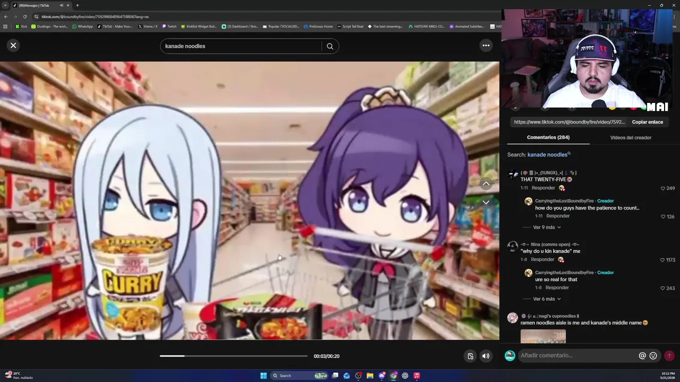Click the search magnifier icon

pyautogui.click(x=330, y=46)
